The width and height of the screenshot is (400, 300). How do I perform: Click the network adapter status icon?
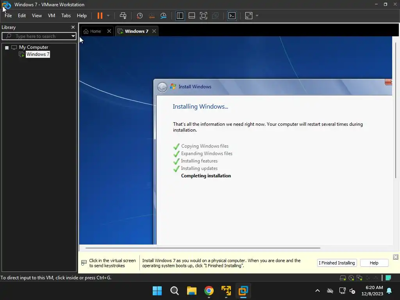click(x=359, y=278)
